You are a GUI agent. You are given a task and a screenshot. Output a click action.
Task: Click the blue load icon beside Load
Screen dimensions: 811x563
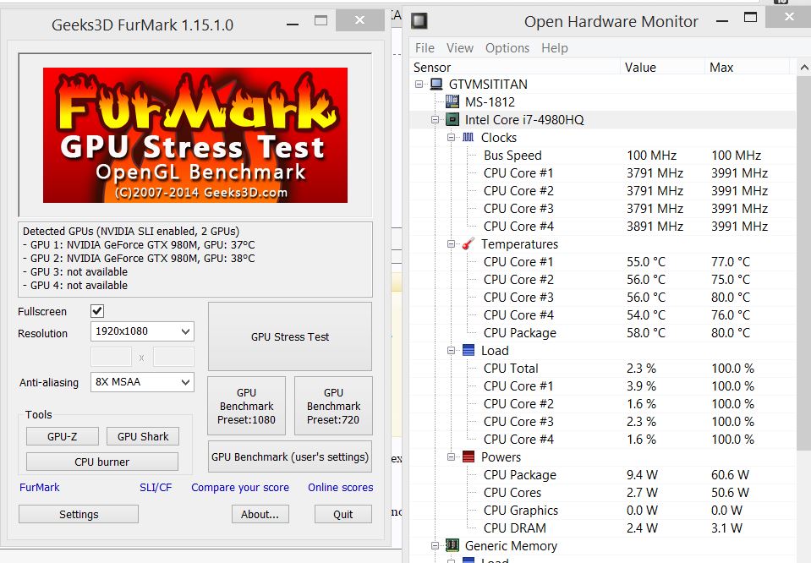469,350
